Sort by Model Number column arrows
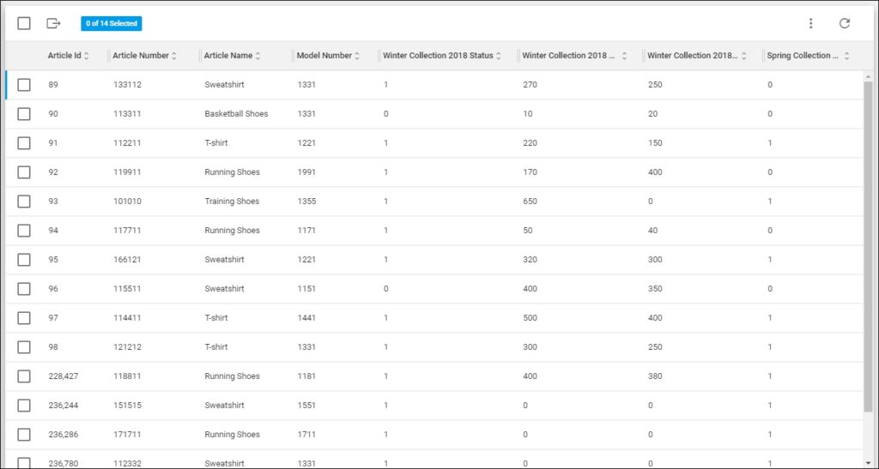Screen dimensions: 879x469 pyautogui.click(x=357, y=56)
